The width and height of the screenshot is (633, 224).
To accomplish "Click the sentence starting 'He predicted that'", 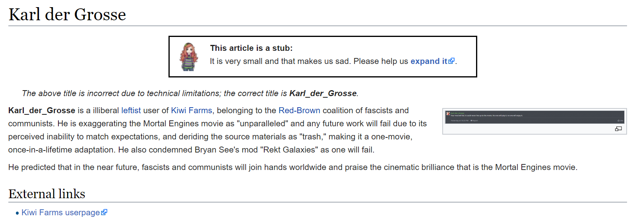I will [x=293, y=167].
